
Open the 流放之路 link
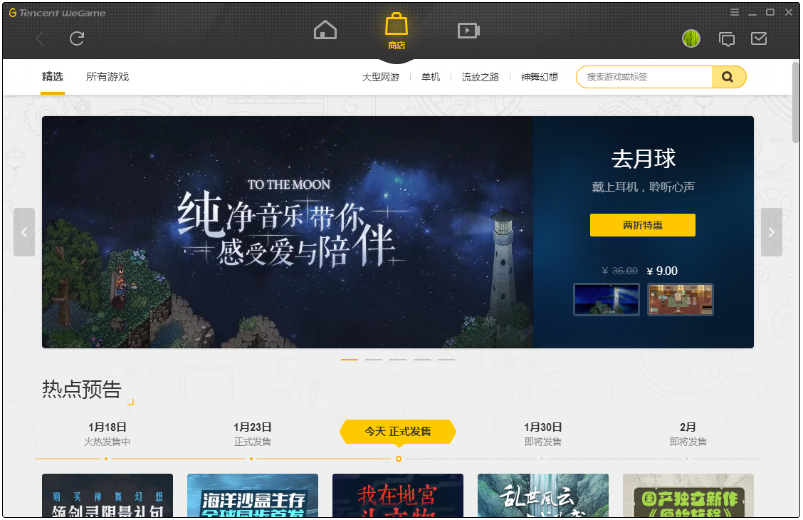click(480, 77)
